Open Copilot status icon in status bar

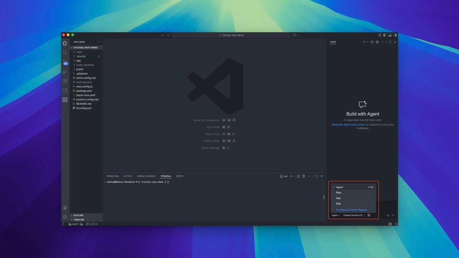click(390, 224)
